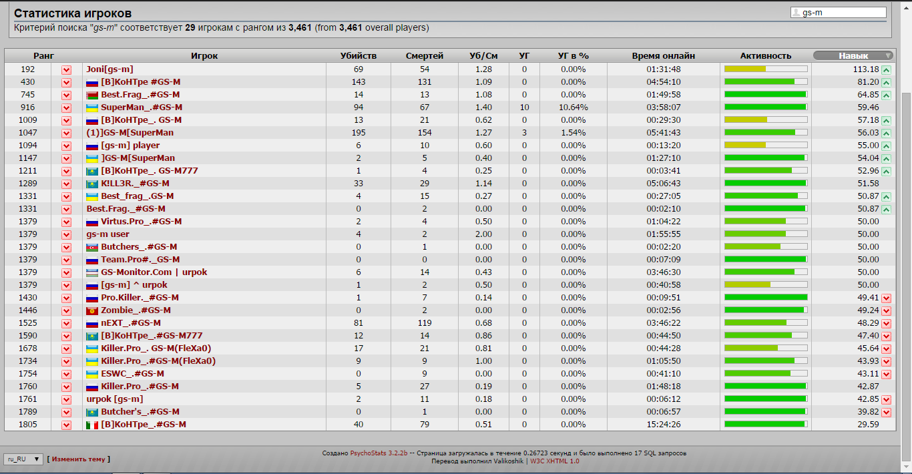Sort by УГ column header

pos(524,56)
